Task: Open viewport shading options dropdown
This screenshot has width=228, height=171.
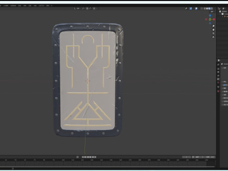Action: coord(214,9)
